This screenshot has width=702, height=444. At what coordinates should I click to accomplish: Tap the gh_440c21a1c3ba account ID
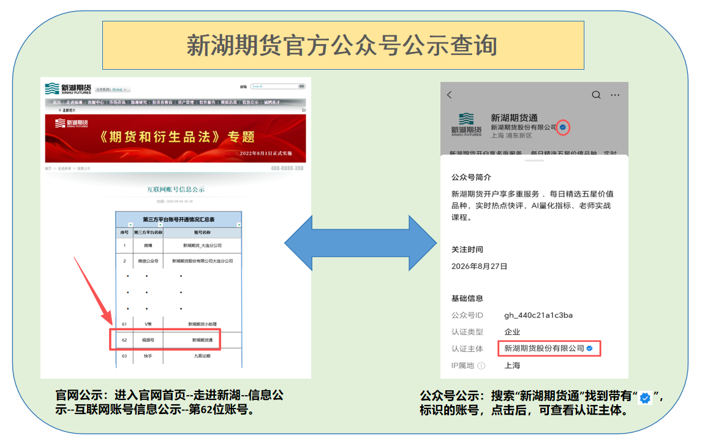pos(538,315)
